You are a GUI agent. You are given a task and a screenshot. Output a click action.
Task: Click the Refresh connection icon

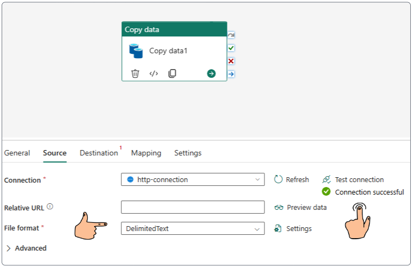click(x=279, y=179)
